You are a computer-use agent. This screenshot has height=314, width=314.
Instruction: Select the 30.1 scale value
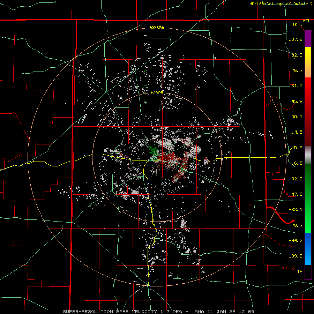(x=297, y=117)
